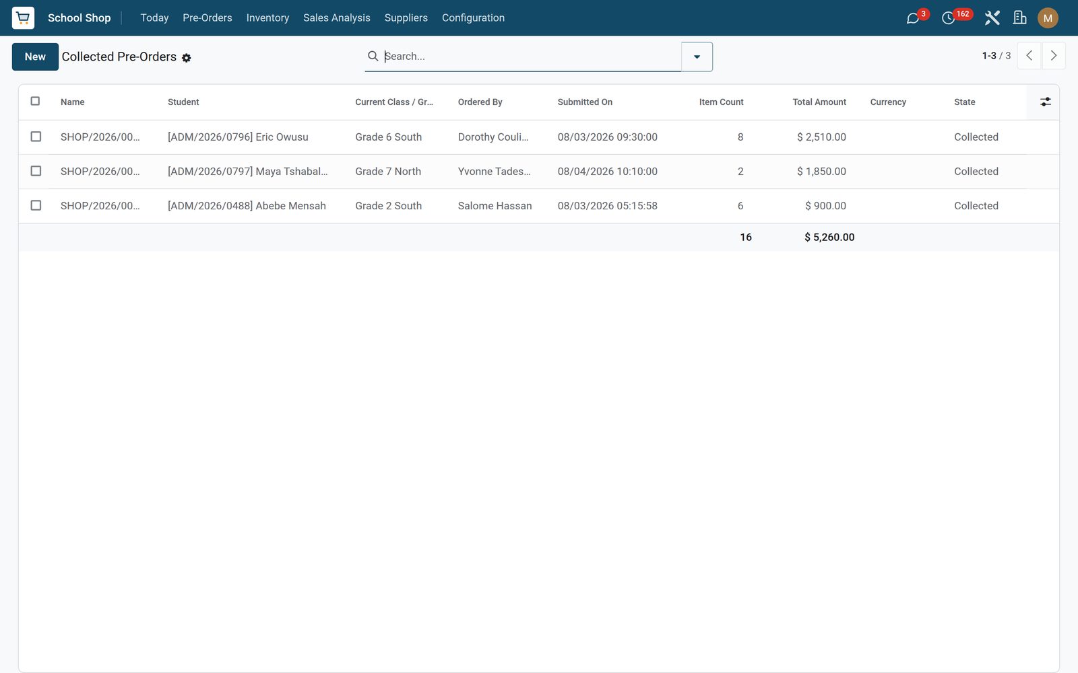Sort by the Total Amount column header
Image resolution: width=1078 pixels, height=673 pixels.
coord(819,102)
